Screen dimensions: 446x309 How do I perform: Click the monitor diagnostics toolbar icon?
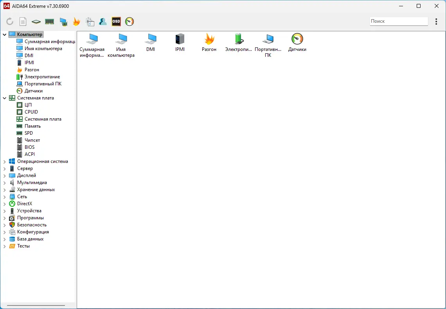(x=63, y=22)
